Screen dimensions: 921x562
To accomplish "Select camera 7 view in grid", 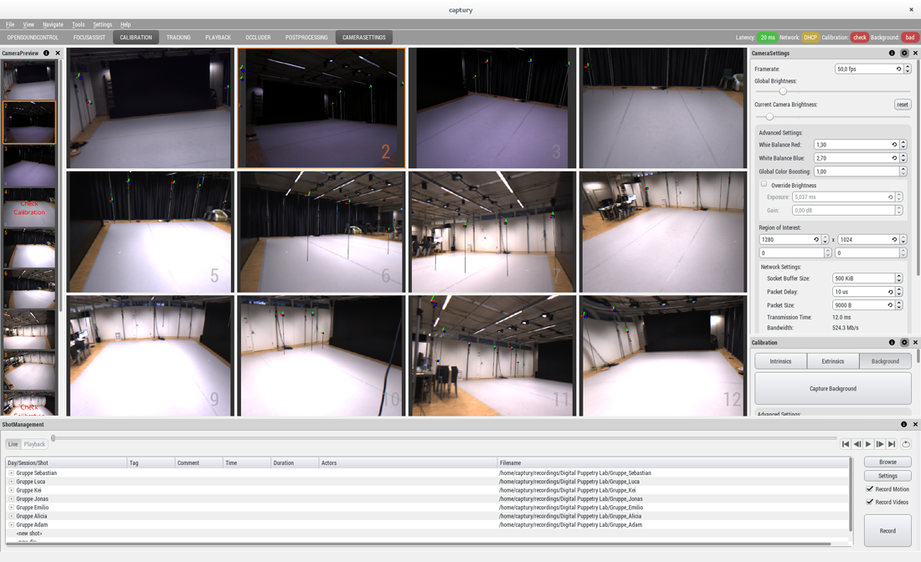I will pos(492,232).
